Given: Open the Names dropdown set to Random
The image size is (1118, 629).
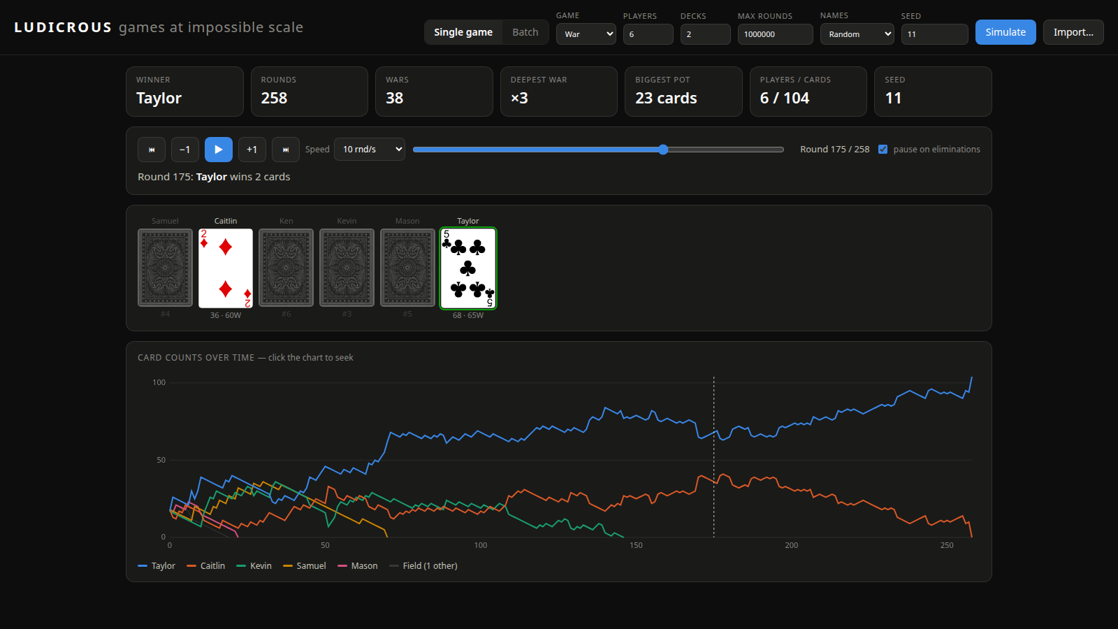Looking at the screenshot, I should pyautogui.click(x=857, y=34).
